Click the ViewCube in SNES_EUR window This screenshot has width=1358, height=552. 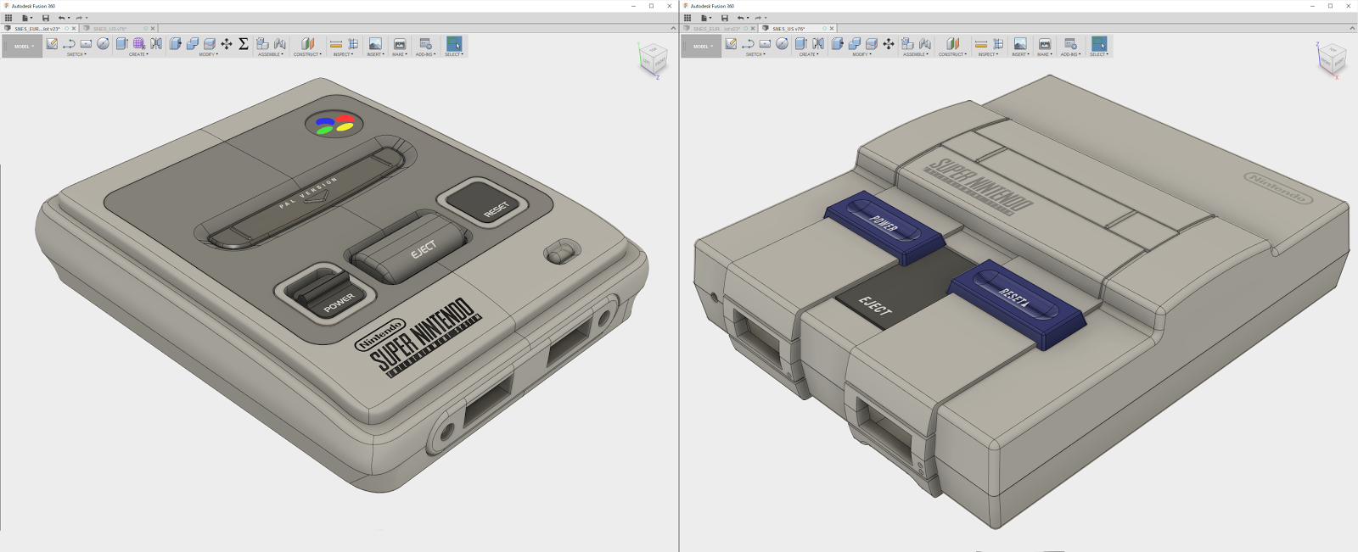[653, 59]
